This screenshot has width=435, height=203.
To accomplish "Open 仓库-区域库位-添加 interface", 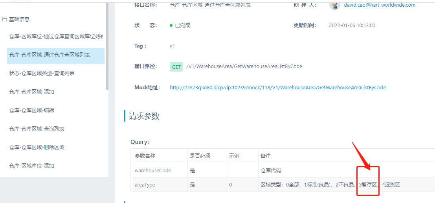I will click(x=31, y=166).
